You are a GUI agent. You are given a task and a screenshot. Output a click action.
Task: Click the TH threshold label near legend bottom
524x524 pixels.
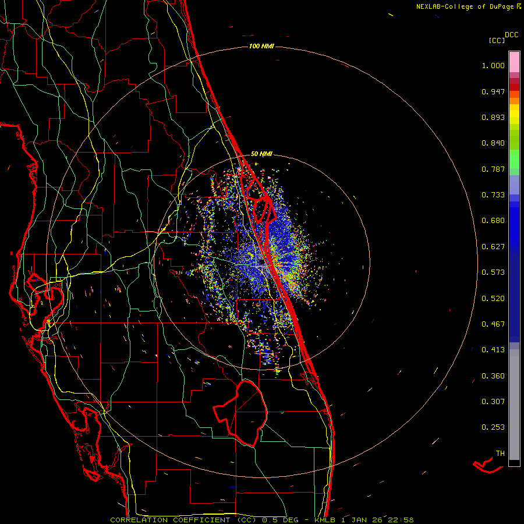(500, 454)
